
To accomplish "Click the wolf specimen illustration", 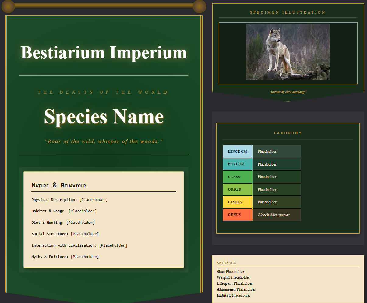I will coord(288,52).
